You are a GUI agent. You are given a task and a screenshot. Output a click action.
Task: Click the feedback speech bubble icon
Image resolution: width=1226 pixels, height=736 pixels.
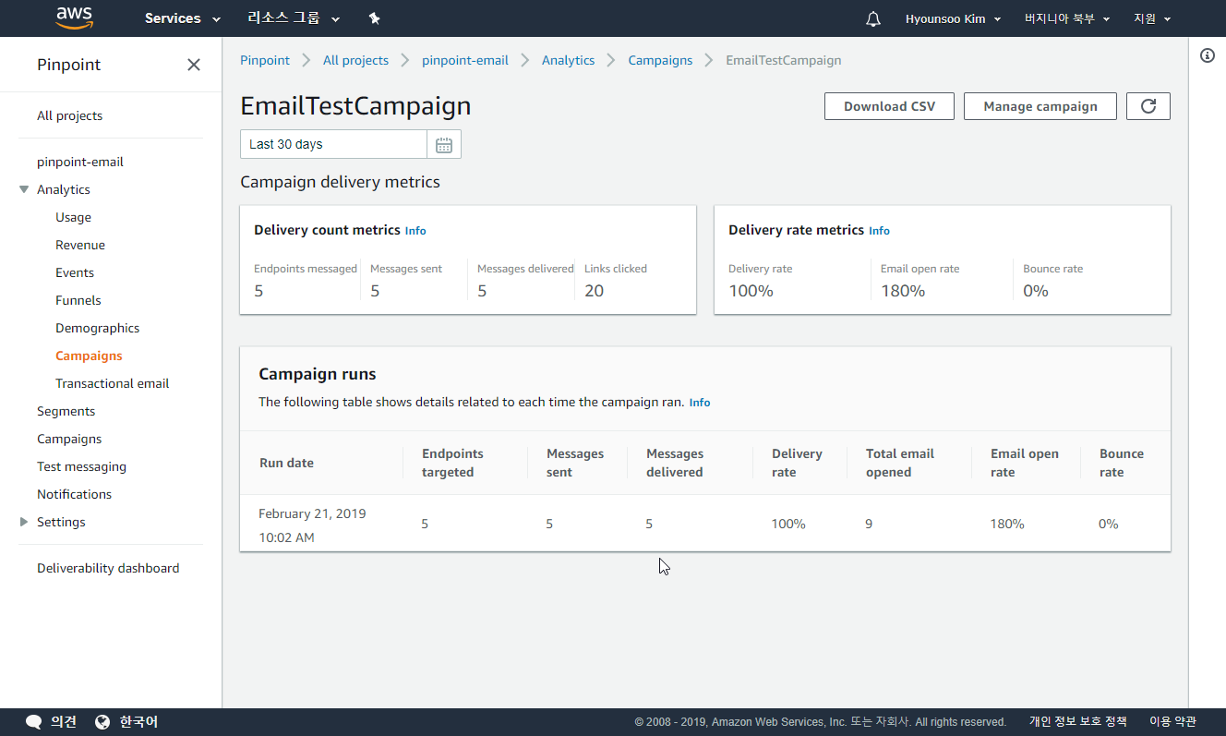34,722
